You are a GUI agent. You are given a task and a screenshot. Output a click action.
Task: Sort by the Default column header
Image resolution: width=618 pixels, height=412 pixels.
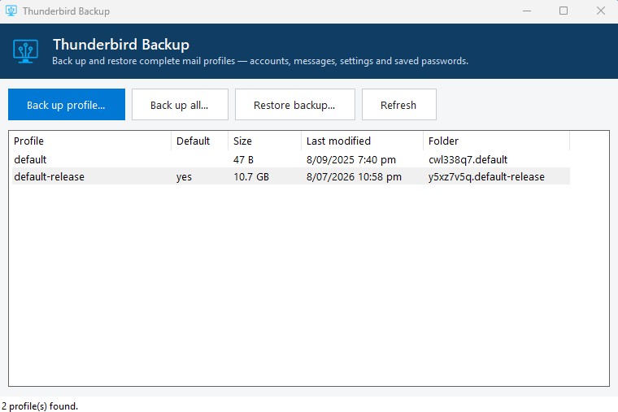click(x=200, y=141)
